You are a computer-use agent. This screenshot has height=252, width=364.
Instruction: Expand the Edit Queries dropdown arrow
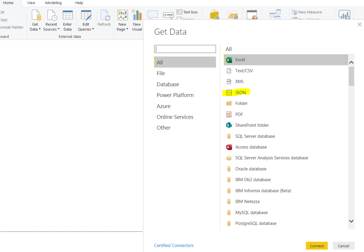pyautogui.click(x=93, y=30)
